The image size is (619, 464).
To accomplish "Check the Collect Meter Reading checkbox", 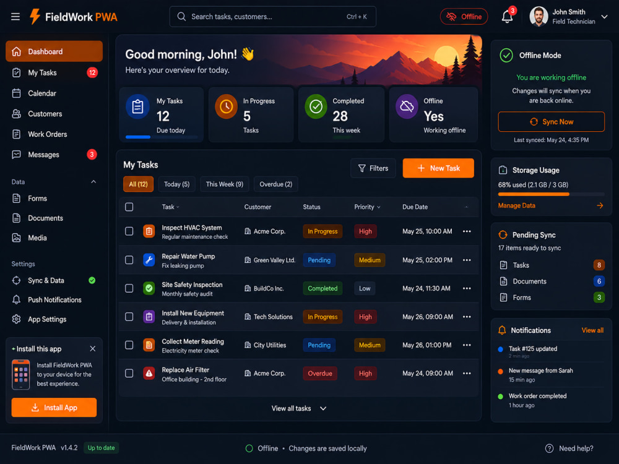I will coord(129,345).
